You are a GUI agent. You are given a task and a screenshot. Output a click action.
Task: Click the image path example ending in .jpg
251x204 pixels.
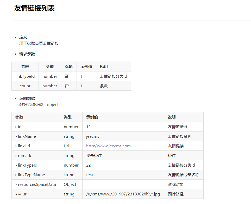(123, 194)
